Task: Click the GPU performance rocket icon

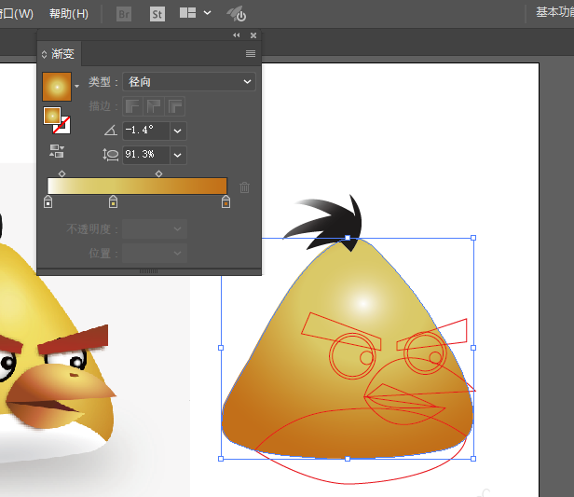Action: 236,14
